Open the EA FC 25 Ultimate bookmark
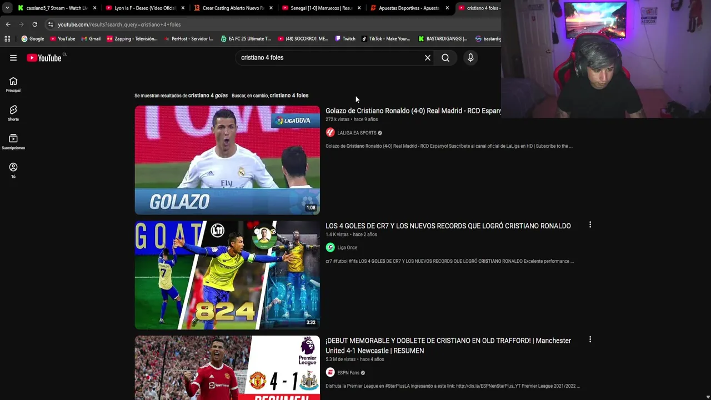 pos(246,39)
